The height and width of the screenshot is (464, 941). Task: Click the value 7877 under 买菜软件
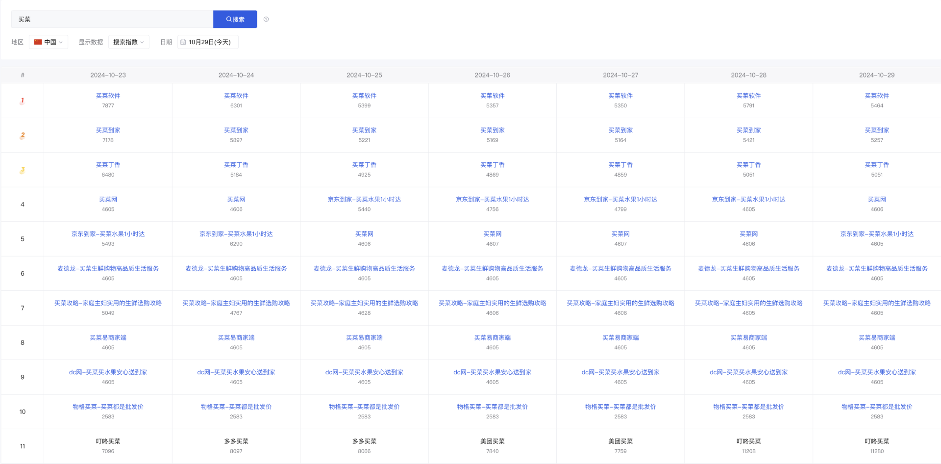(108, 105)
